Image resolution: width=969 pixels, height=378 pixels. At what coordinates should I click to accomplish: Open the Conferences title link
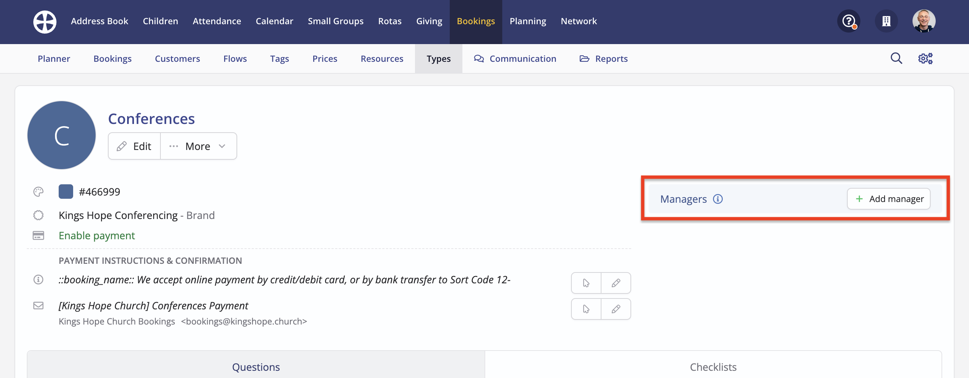tap(151, 119)
